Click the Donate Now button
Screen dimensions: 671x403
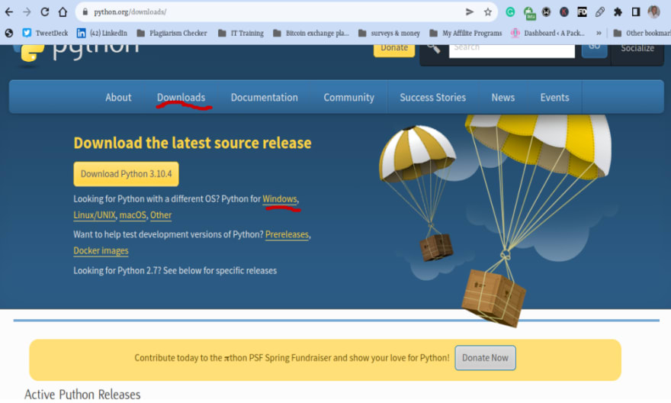[485, 358]
